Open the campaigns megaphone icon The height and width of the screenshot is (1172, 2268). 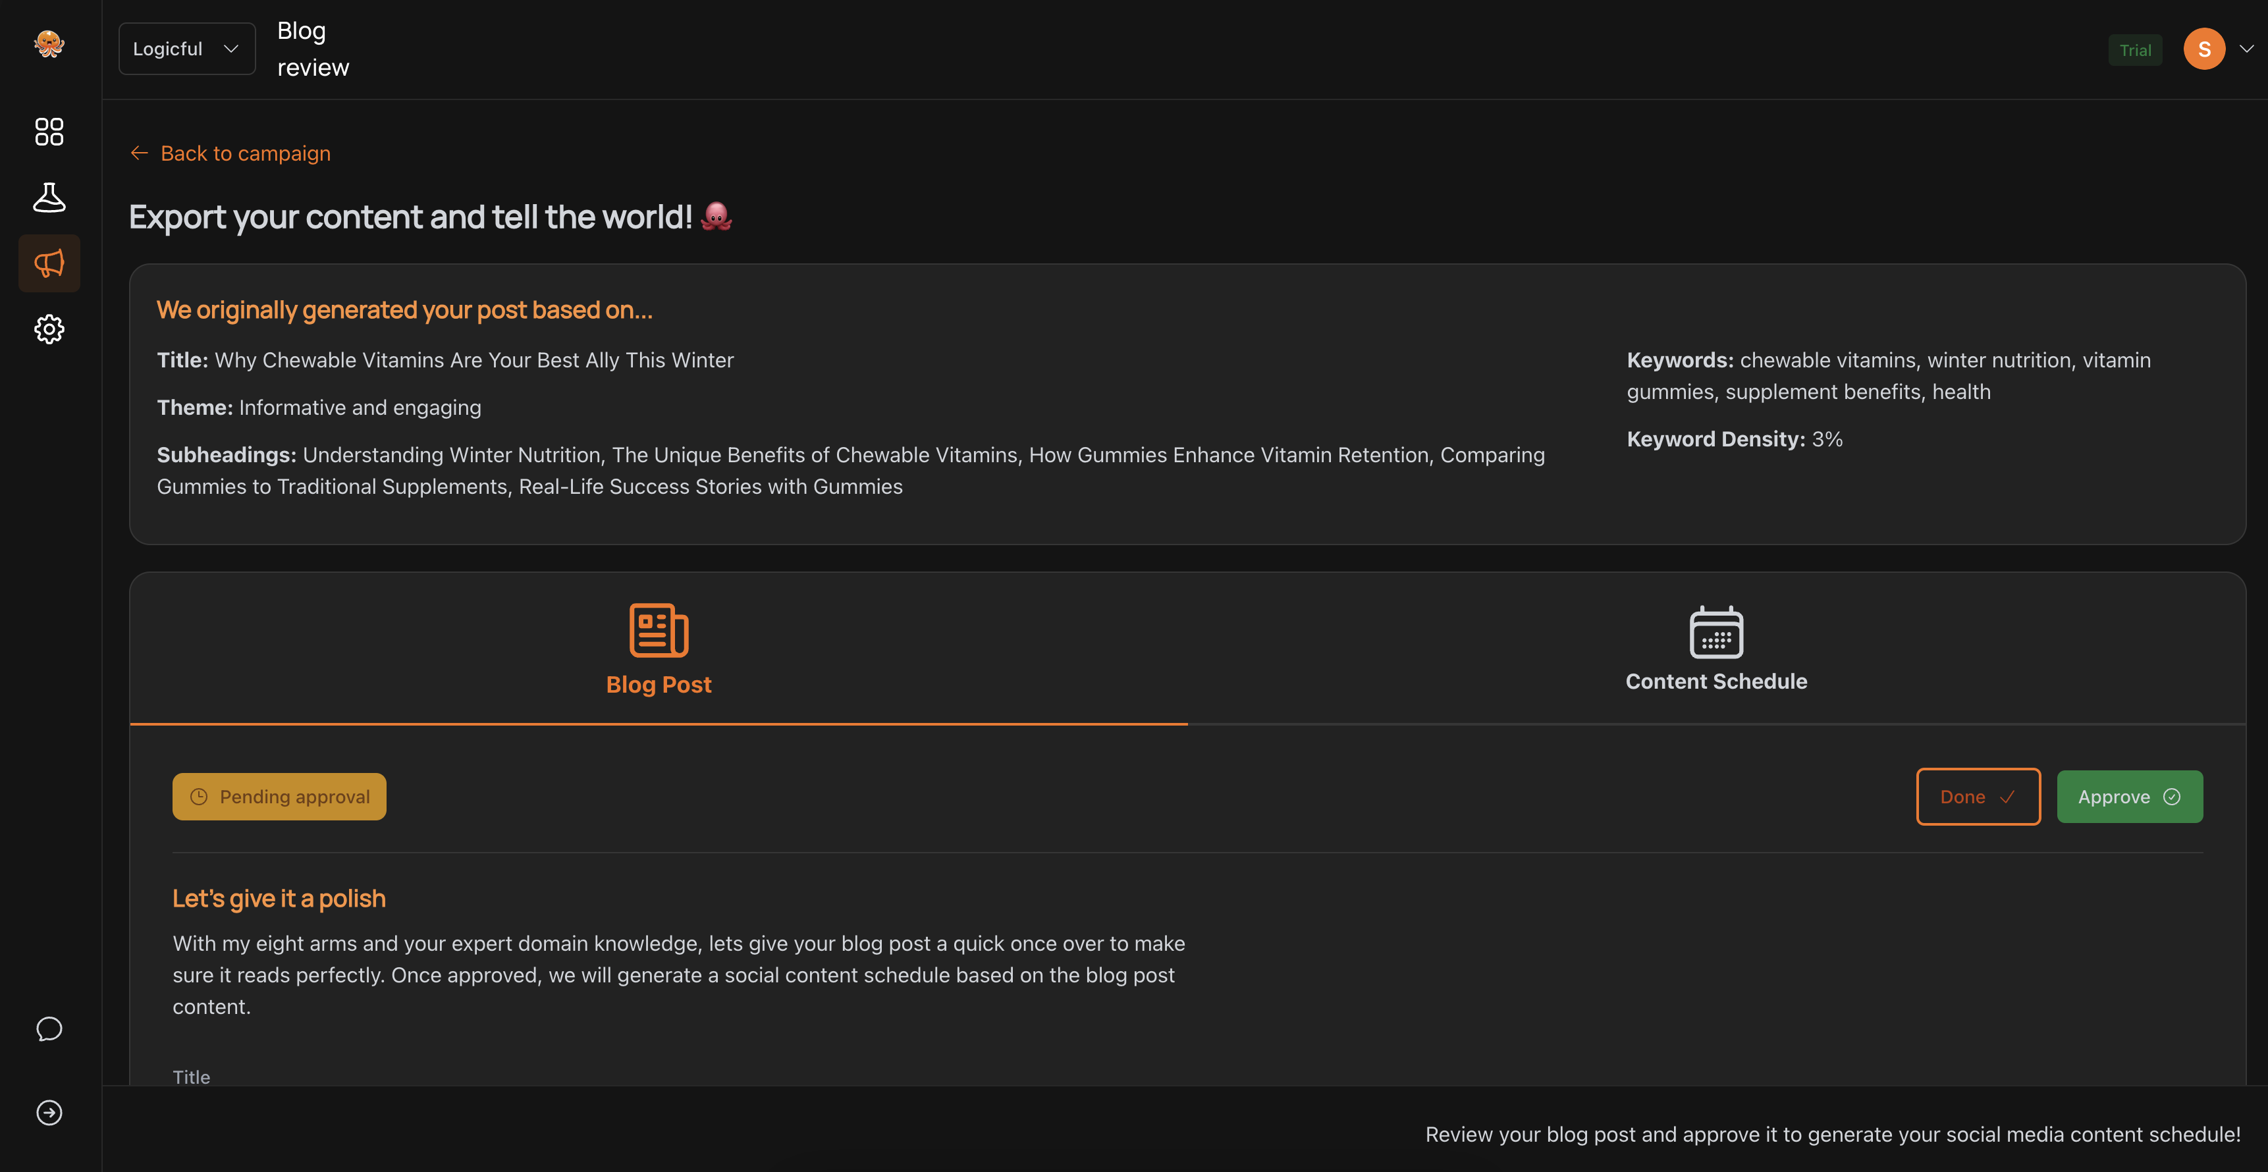(49, 263)
